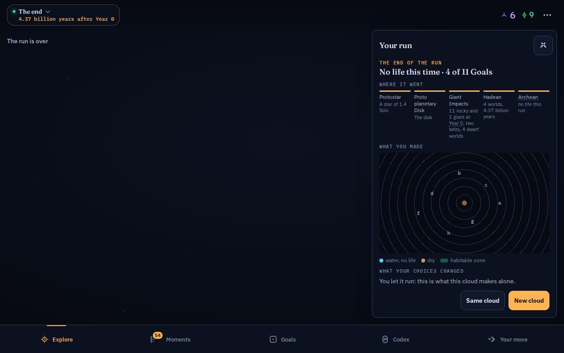564x353 pixels.
Task: Select planet b in the orbit diagram
Action: pyautogui.click(x=459, y=173)
